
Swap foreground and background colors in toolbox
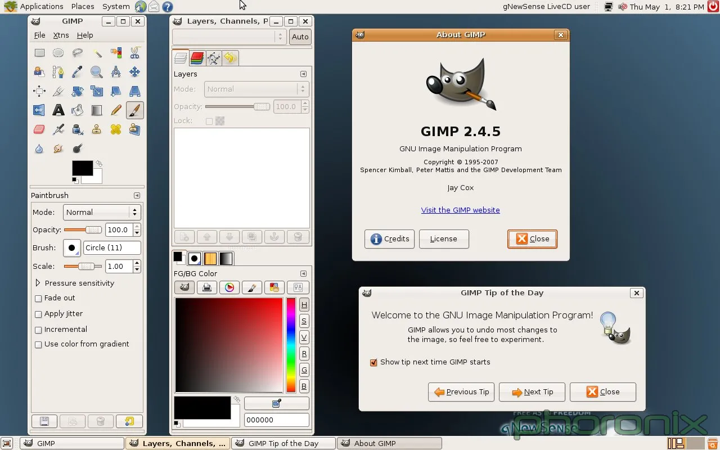pyautogui.click(x=99, y=164)
